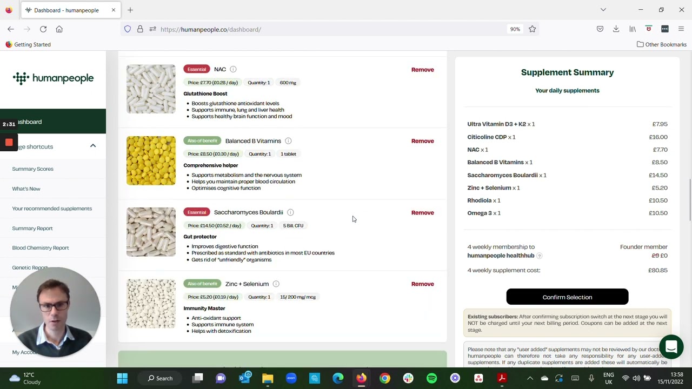This screenshot has height=389, width=692.
Task: Click the humanpeople logo
Action: (53, 78)
